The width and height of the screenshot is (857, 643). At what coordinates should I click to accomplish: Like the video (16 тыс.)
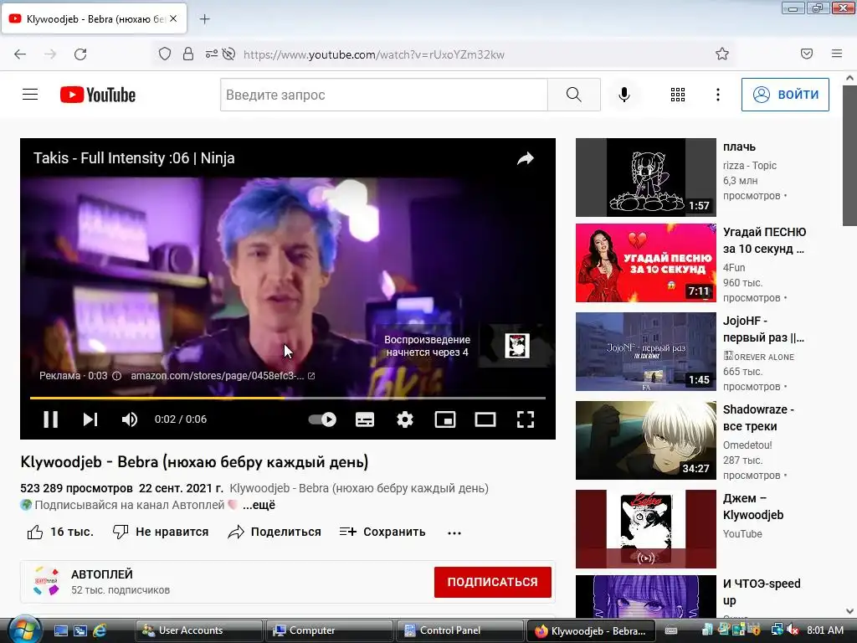pyautogui.click(x=60, y=532)
